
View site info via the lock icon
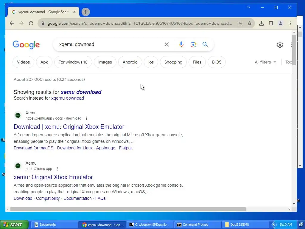pos(43,23)
